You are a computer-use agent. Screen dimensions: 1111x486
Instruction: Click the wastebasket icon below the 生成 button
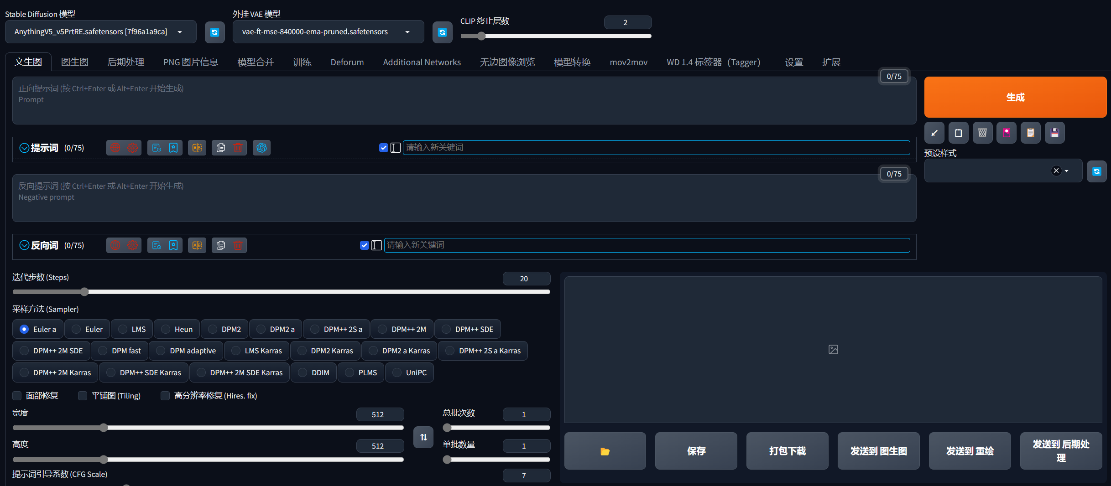click(982, 133)
